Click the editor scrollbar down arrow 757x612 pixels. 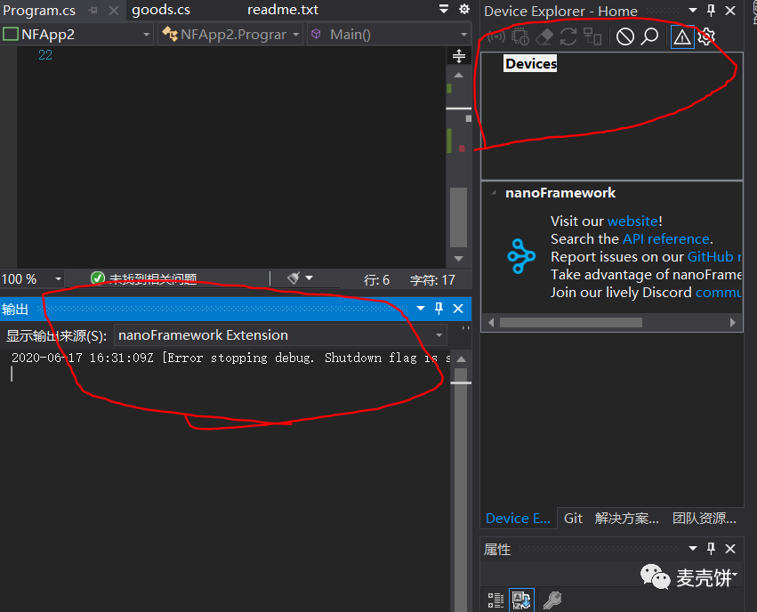tap(459, 259)
